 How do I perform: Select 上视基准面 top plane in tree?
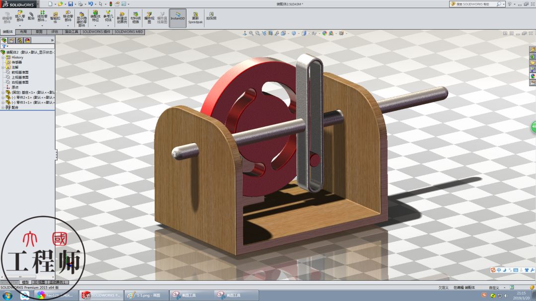tap(20, 77)
